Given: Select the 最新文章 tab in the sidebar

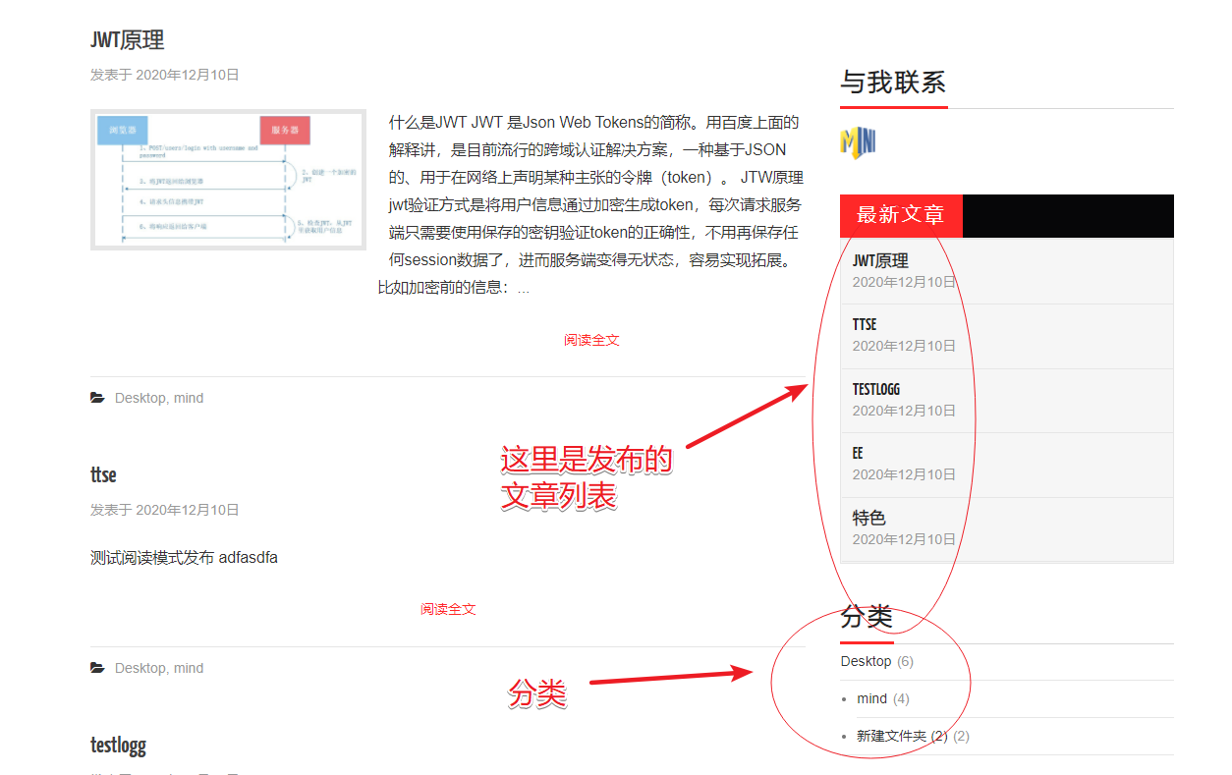Looking at the screenshot, I should [x=901, y=215].
